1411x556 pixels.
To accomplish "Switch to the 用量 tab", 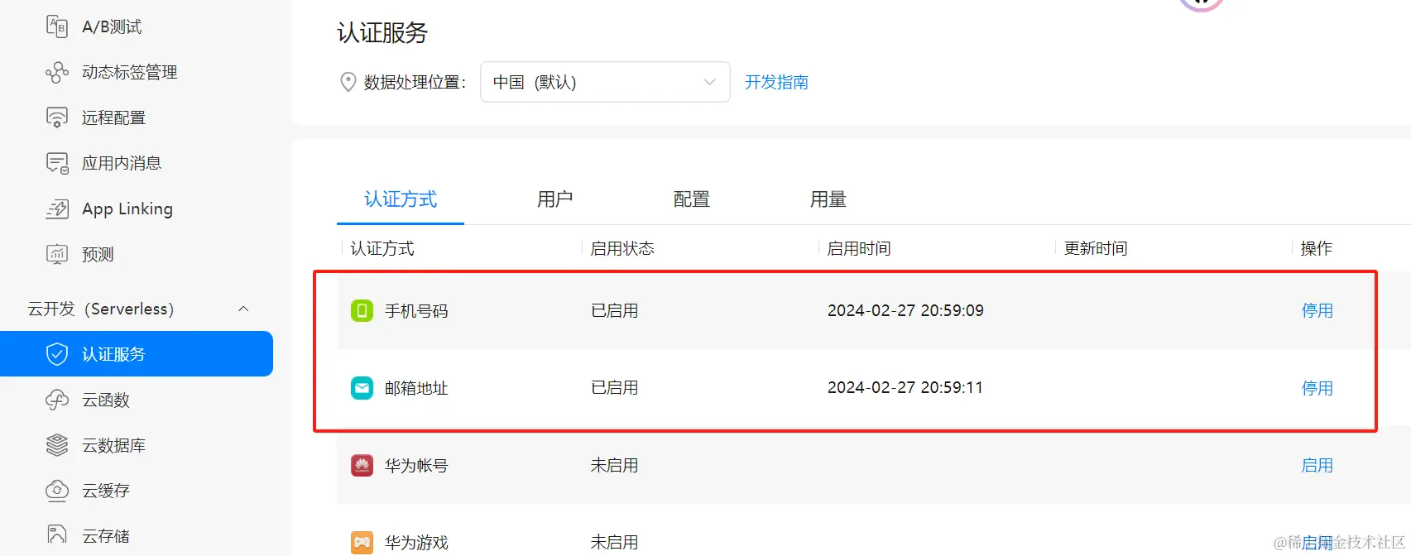I will coord(828,199).
